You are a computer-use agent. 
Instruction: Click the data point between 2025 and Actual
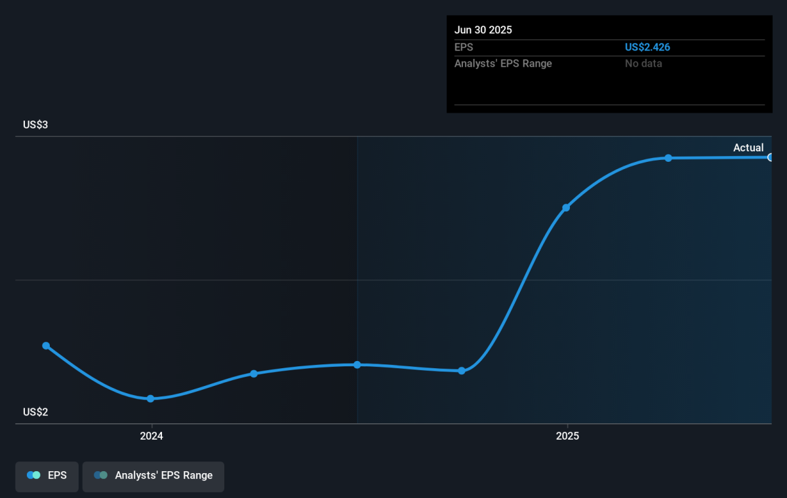(x=668, y=158)
